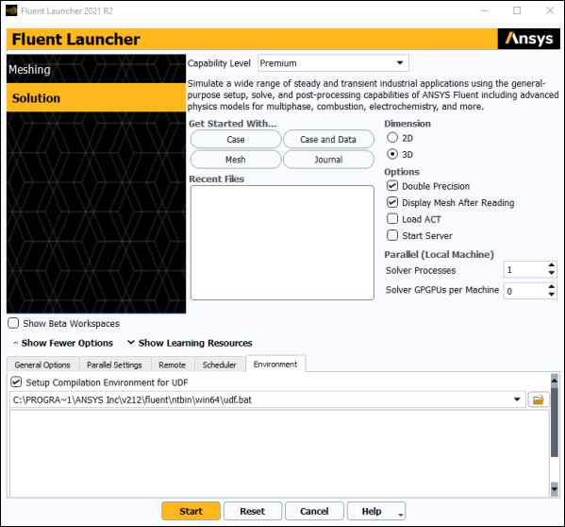Click the Reset button
Viewport: 565px width, 527px height.
pyautogui.click(x=253, y=511)
